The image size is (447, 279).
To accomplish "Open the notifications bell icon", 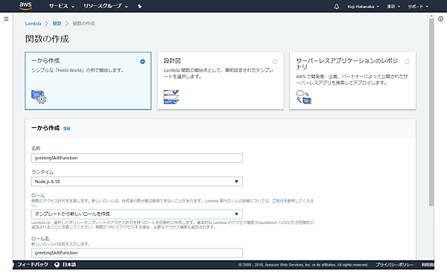I will coord(337,6).
